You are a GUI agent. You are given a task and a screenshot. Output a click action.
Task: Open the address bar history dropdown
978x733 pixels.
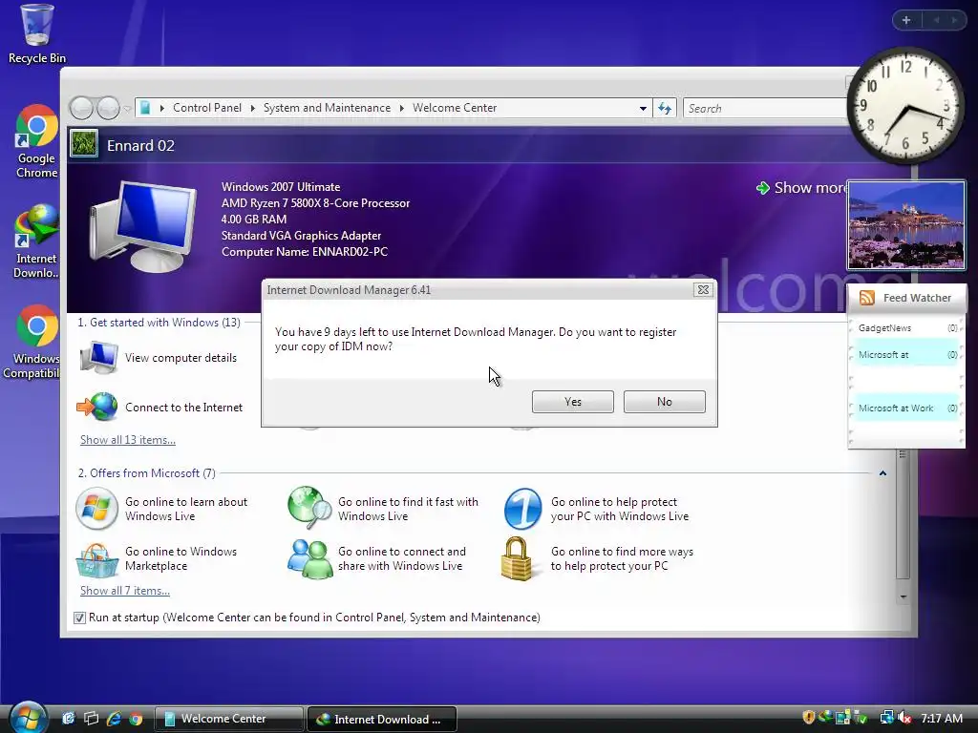click(x=643, y=109)
